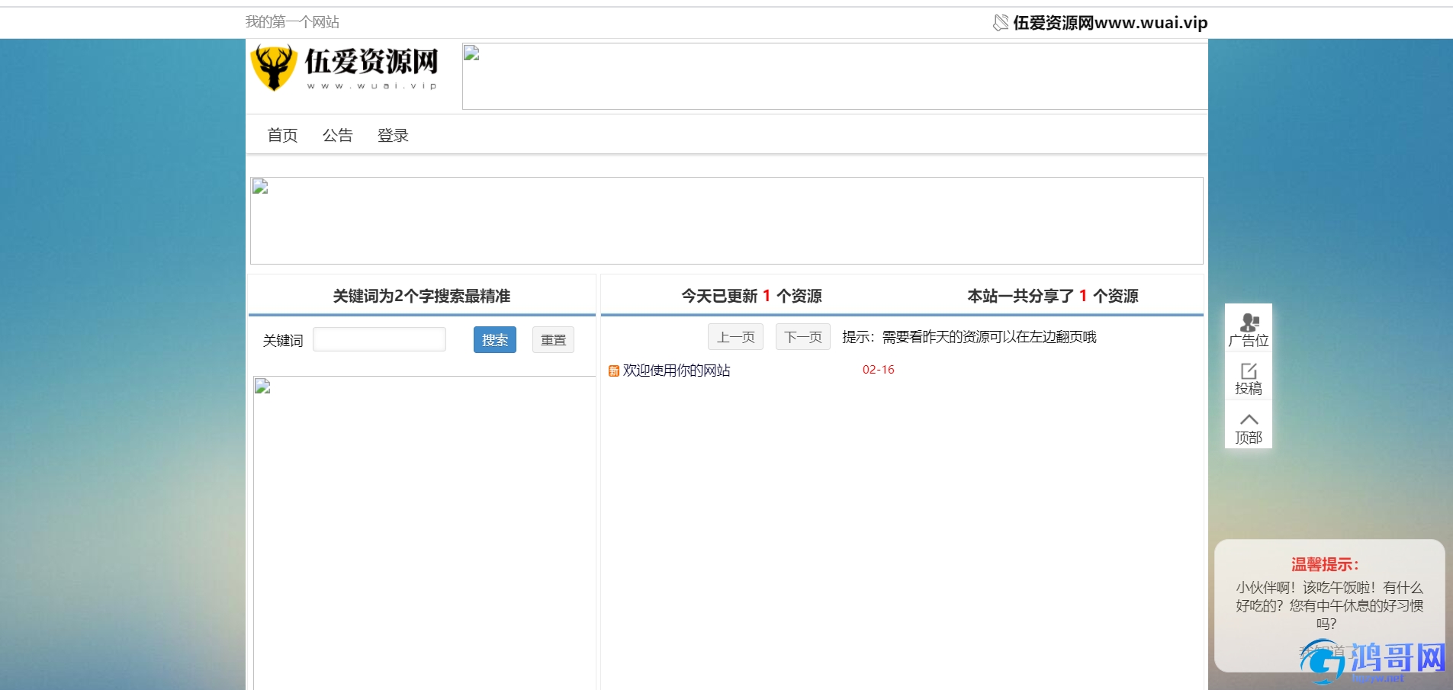This screenshot has height=690, width=1453.
Task: Click the 伍爱资源网 deer logo
Action: [x=346, y=69]
